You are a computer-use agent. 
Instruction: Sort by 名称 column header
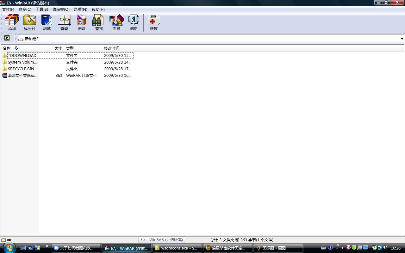tap(20, 48)
